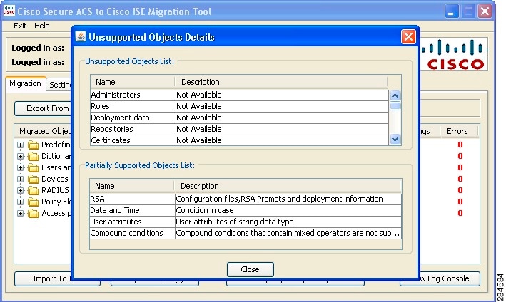
Task: Click Name header in Partially Supported list
Action: click(132, 186)
